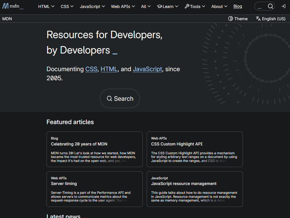Go to the Blog link in navigation

(237, 6)
